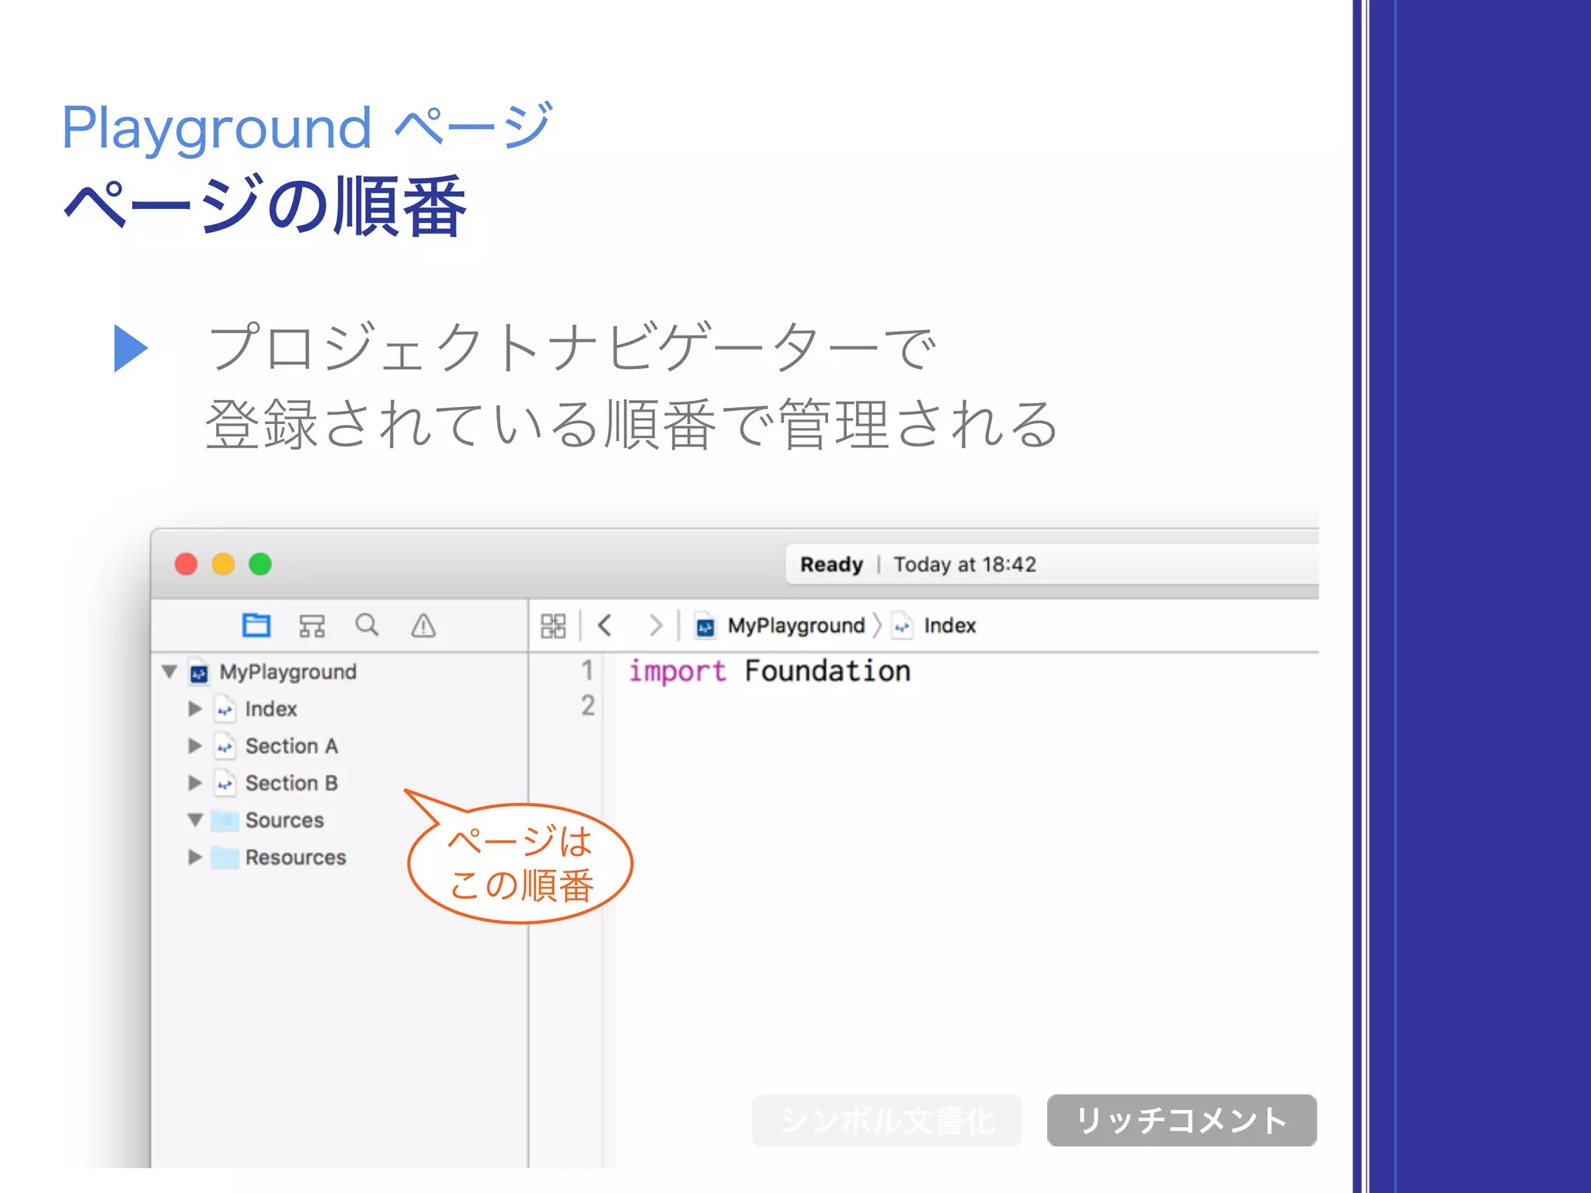The height and width of the screenshot is (1193, 1591).
Task: Click the Section B page file icon
Action: point(225,784)
